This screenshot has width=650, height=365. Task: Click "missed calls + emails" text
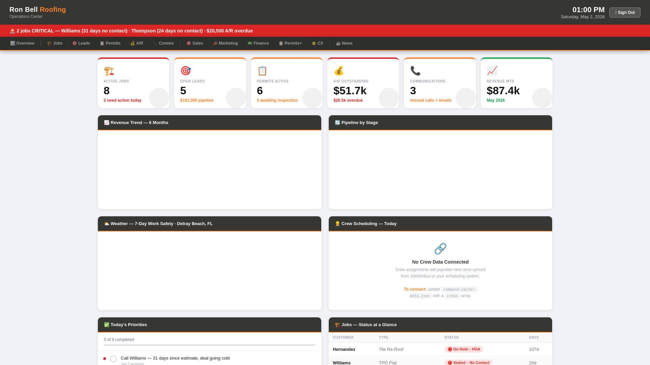[431, 100]
